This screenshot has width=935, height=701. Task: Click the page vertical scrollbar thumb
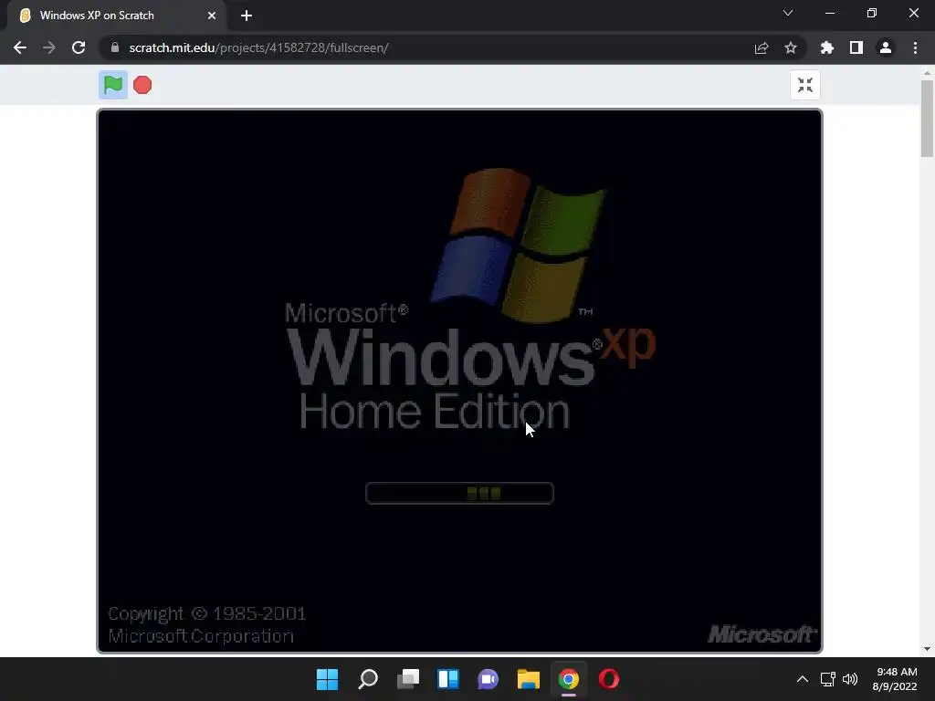tap(927, 118)
